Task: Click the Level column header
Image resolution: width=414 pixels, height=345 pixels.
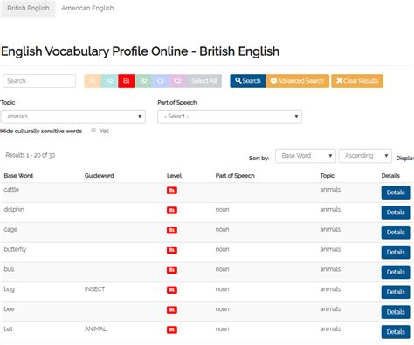Action: [x=174, y=176]
